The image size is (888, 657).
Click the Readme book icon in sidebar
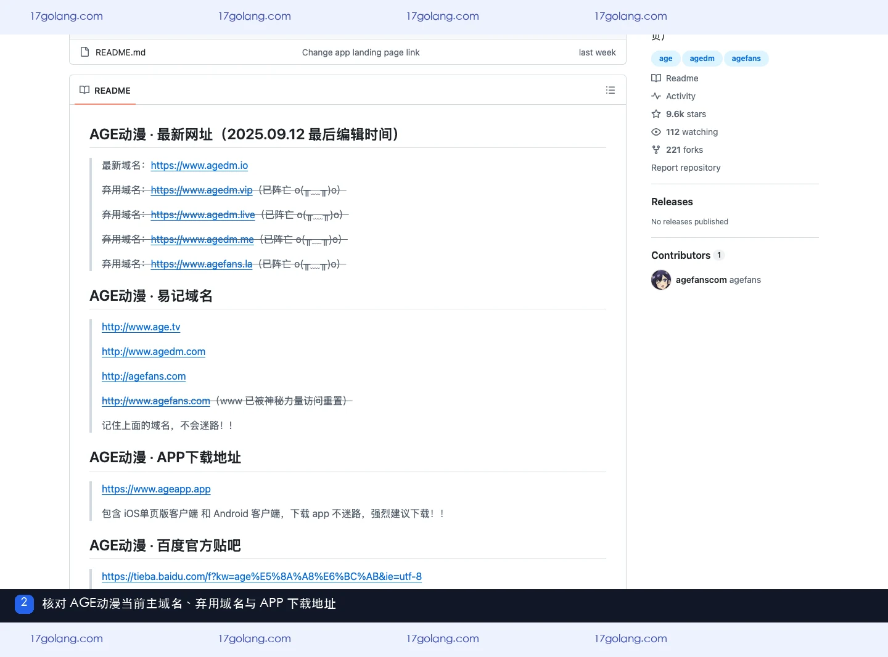656,78
